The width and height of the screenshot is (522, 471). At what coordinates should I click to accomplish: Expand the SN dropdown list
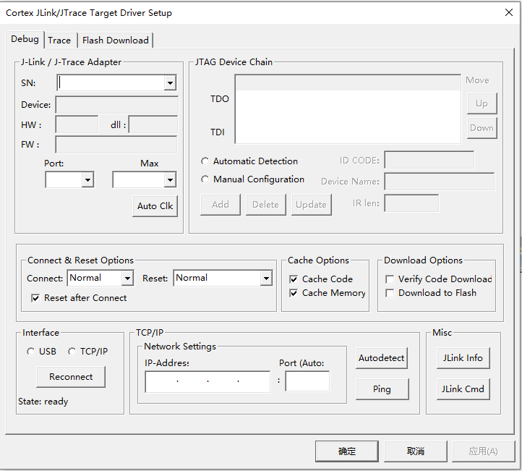(170, 83)
